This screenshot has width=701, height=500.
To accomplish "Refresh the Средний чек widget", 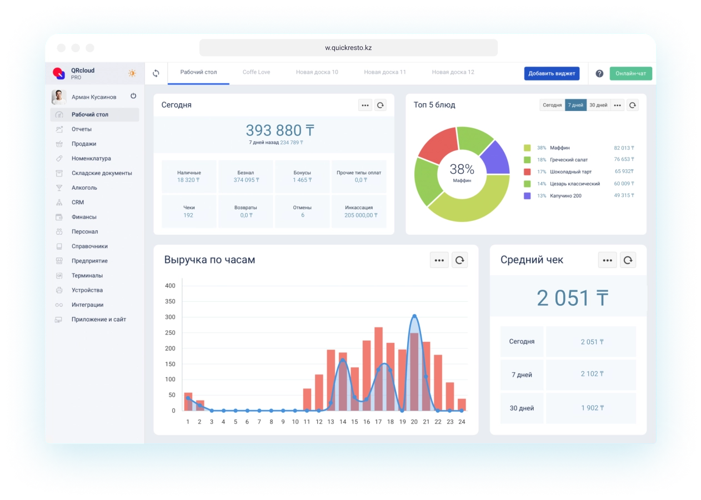I will tap(628, 260).
